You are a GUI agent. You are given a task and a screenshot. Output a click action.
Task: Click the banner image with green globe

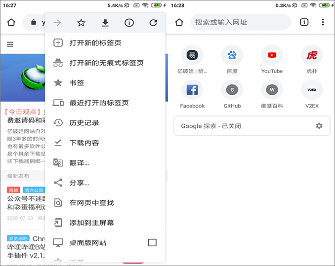pos(23,77)
